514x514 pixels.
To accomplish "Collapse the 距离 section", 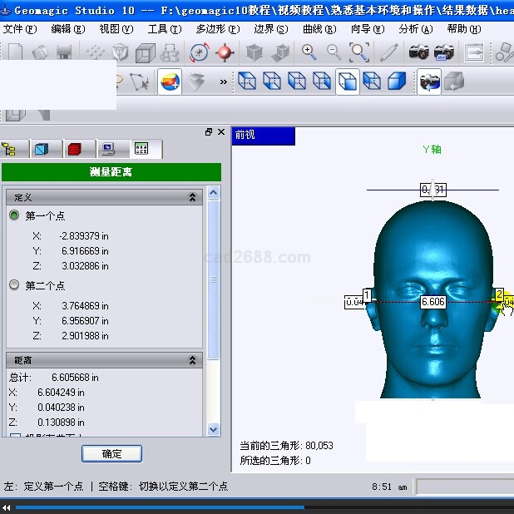I will click(x=192, y=360).
